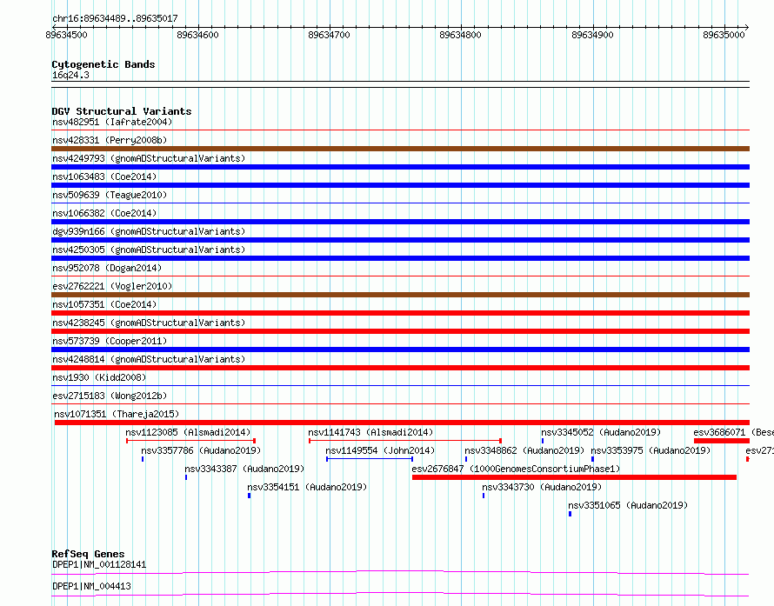Screen dimensions: 774x606
Task: Click nsv3348862 (Audano2019) label
Action: coord(524,450)
